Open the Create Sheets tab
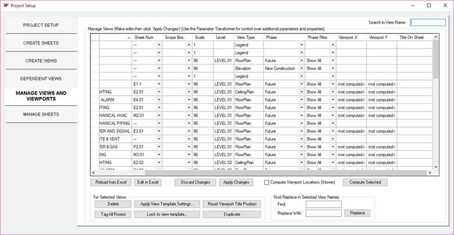454x235 pixels. pos(41,43)
